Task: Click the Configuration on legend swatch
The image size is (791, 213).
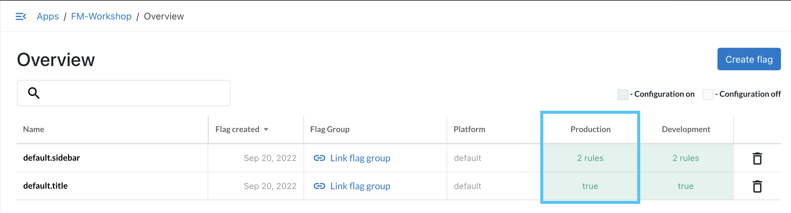Action: [x=622, y=94]
